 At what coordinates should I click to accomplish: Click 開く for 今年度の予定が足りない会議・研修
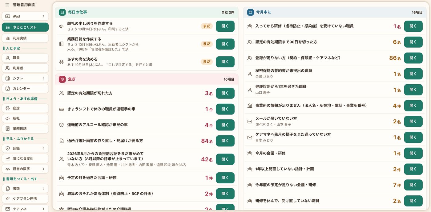click(413, 185)
